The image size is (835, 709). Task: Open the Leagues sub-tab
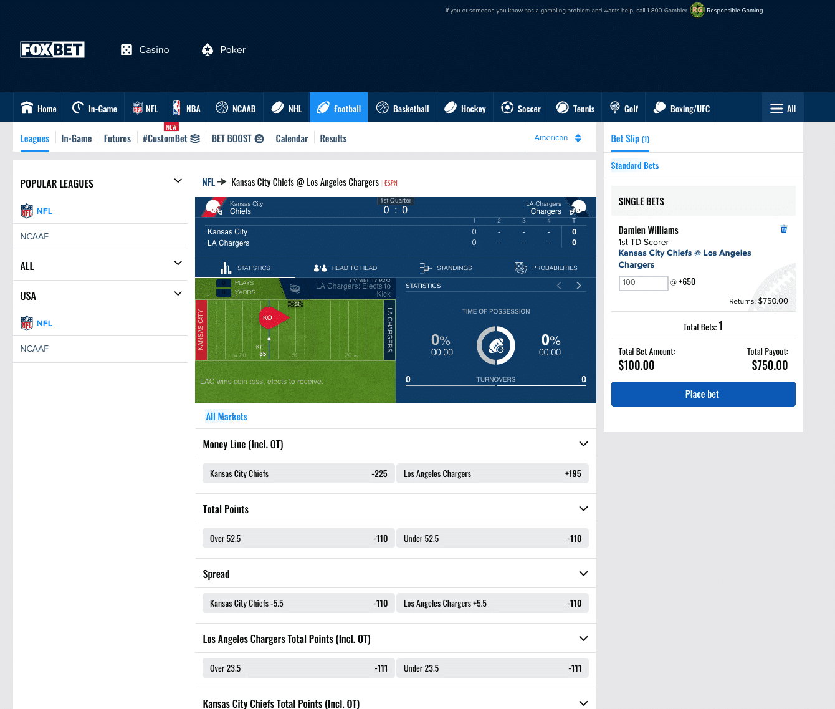[35, 138]
